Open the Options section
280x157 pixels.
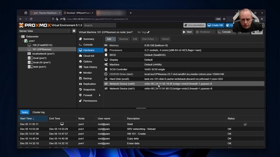click(x=90, y=61)
